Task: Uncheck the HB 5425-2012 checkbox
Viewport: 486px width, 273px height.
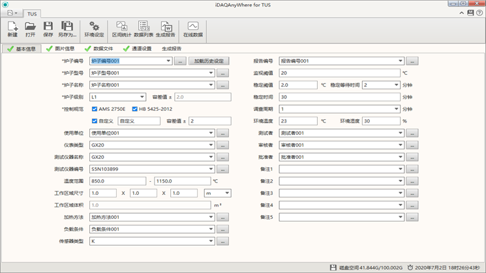Action: [135, 109]
